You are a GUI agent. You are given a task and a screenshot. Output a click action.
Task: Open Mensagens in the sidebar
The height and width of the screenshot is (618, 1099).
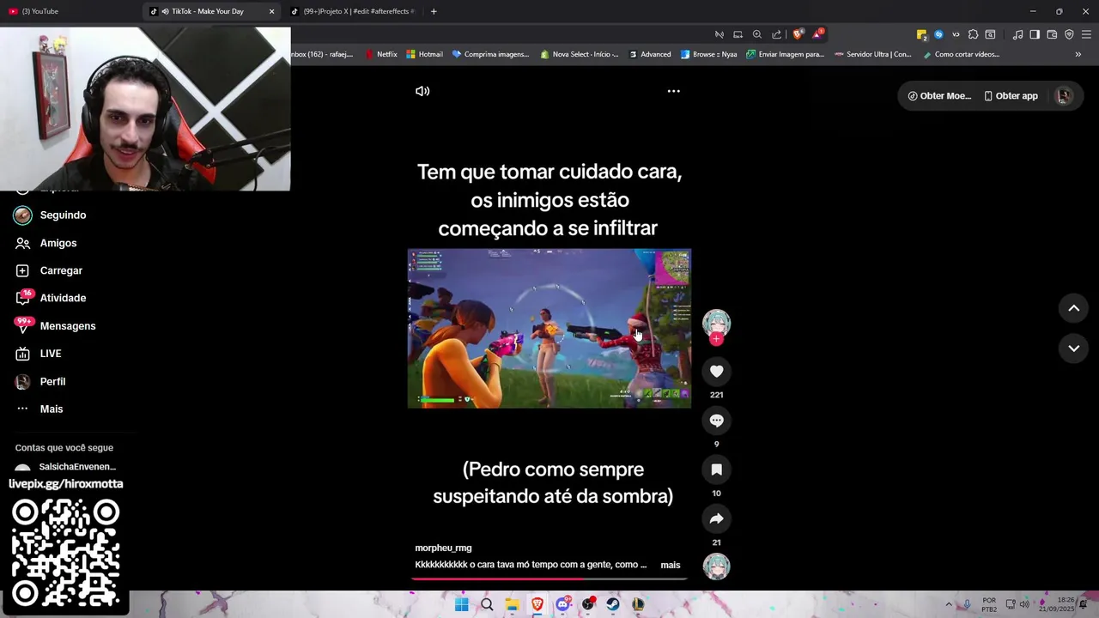(68, 326)
